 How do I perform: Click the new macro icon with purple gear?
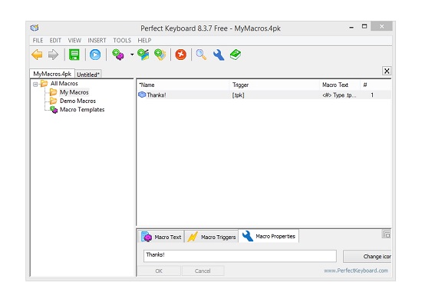[x=118, y=55]
